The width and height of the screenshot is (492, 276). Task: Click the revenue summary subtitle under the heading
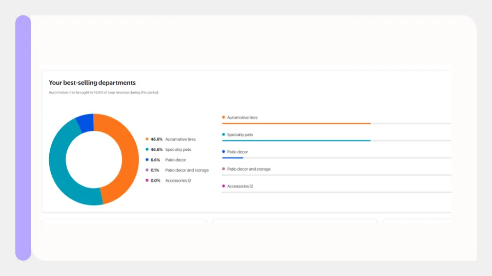pyautogui.click(x=104, y=93)
